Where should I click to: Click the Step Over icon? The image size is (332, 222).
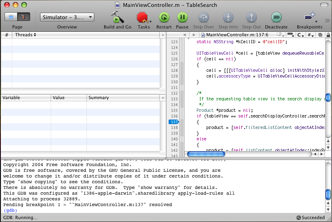tap(203, 18)
